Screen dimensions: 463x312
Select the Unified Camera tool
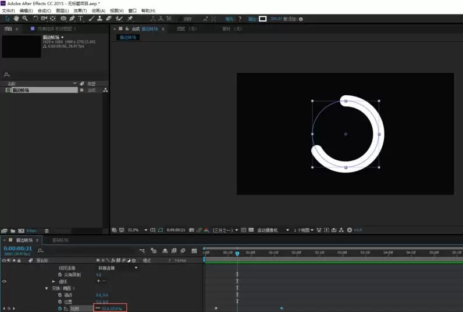coord(44,19)
